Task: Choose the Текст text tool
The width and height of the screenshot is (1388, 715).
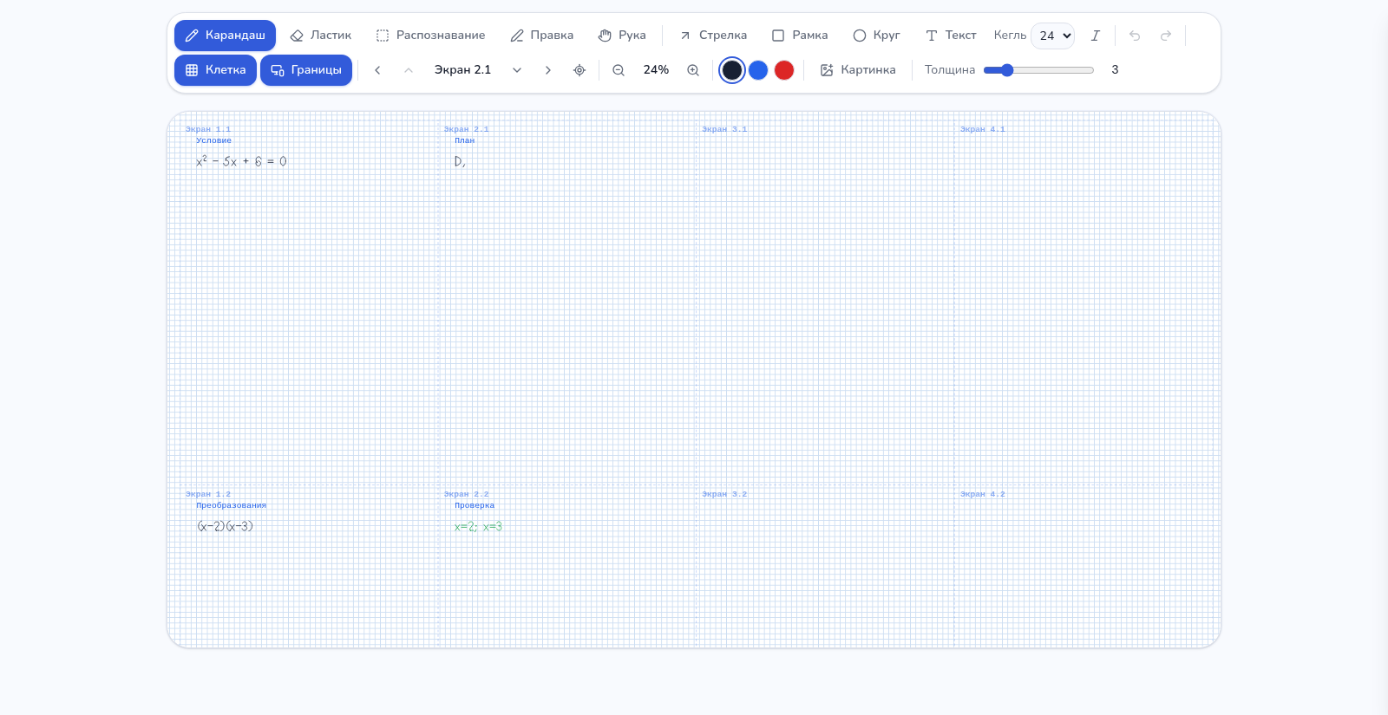Action: [x=951, y=36]
